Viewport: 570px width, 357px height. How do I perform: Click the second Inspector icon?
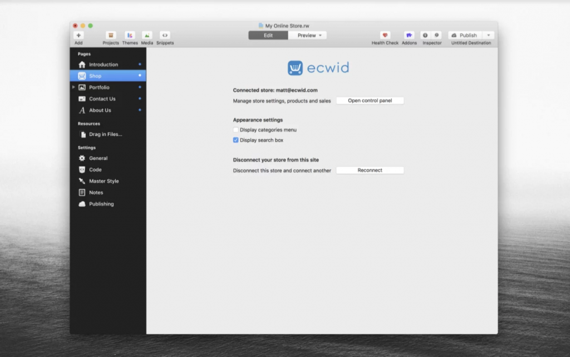point(436,35)
